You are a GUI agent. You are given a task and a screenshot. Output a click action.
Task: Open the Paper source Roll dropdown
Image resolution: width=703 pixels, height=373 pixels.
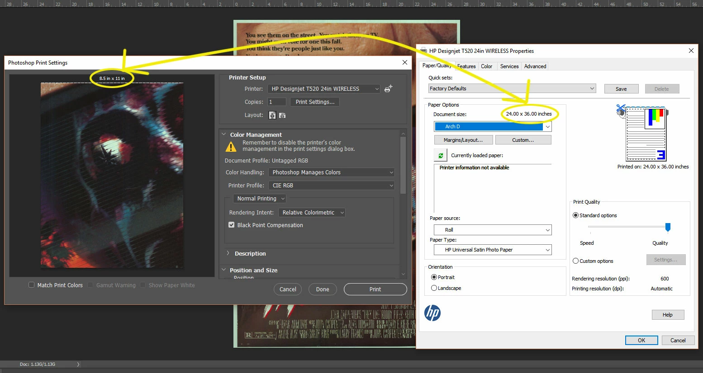(493, 230)
